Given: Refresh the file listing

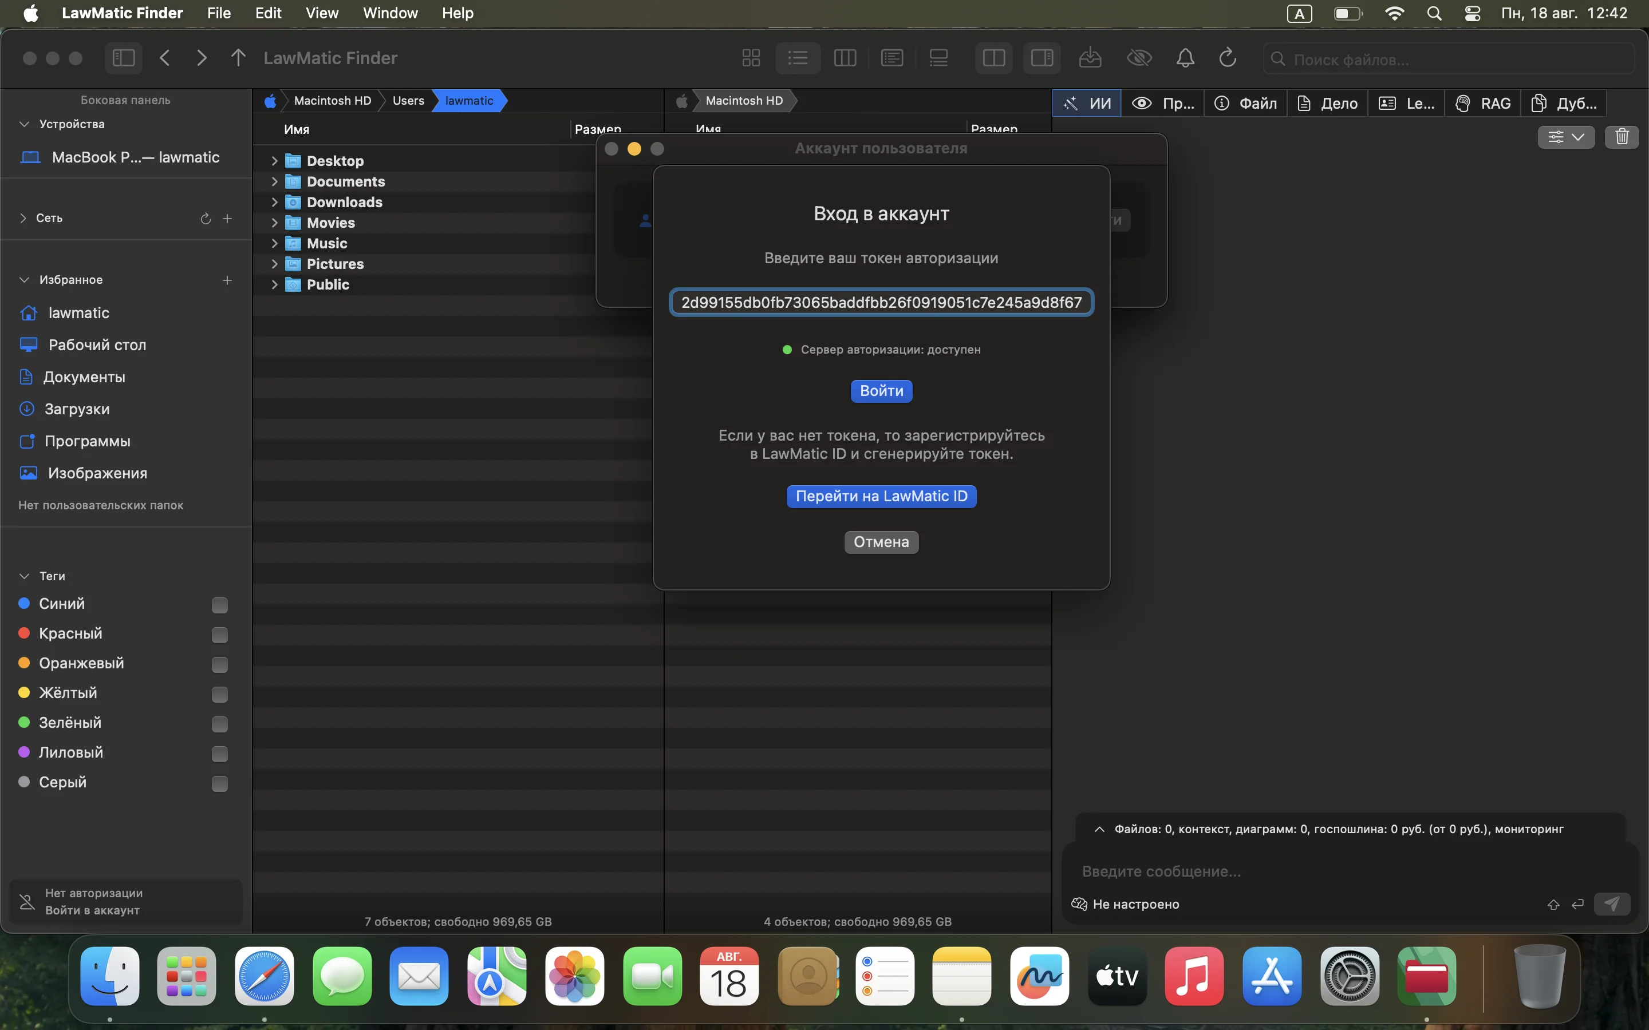Looking at the screenshot, I should 1228,58.
